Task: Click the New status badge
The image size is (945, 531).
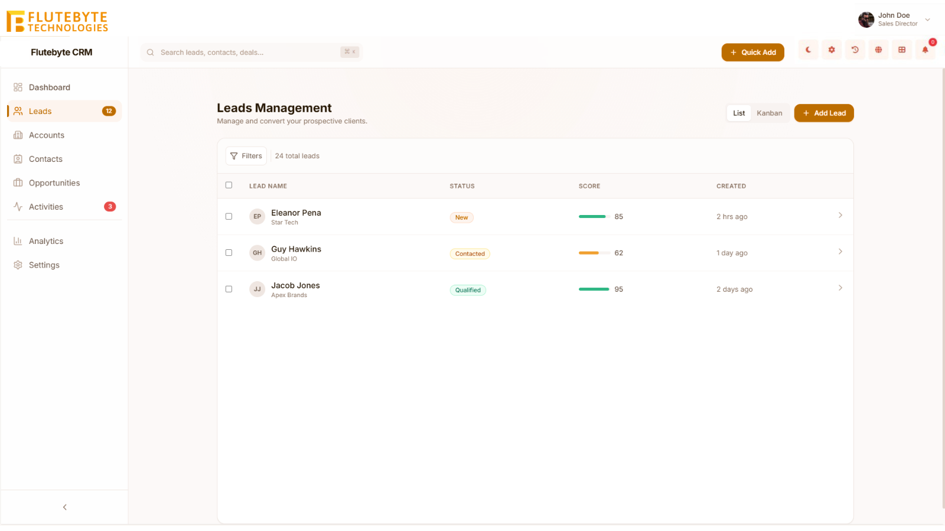Action: coord(461,218)
